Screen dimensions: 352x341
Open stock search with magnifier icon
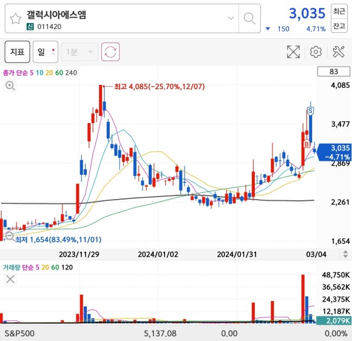tap(249, 18)
